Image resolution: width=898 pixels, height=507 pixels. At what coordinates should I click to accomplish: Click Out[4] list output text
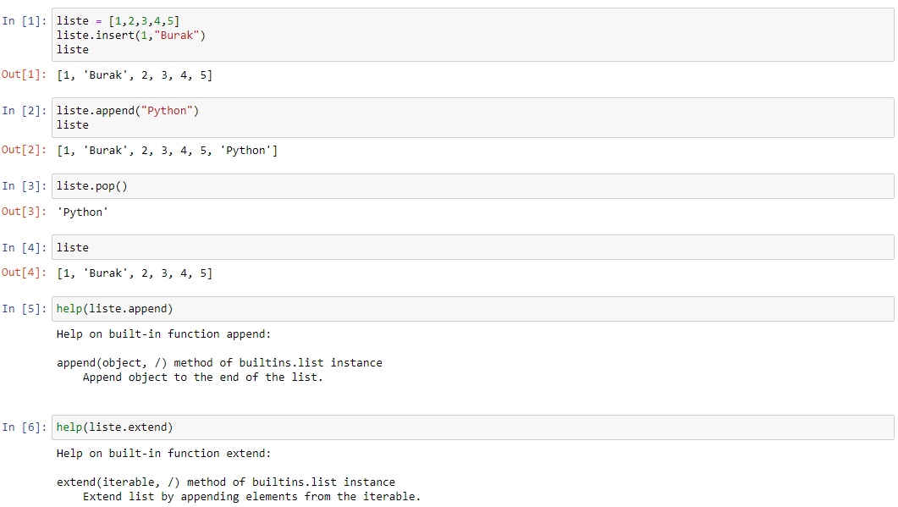click(135, 273)
